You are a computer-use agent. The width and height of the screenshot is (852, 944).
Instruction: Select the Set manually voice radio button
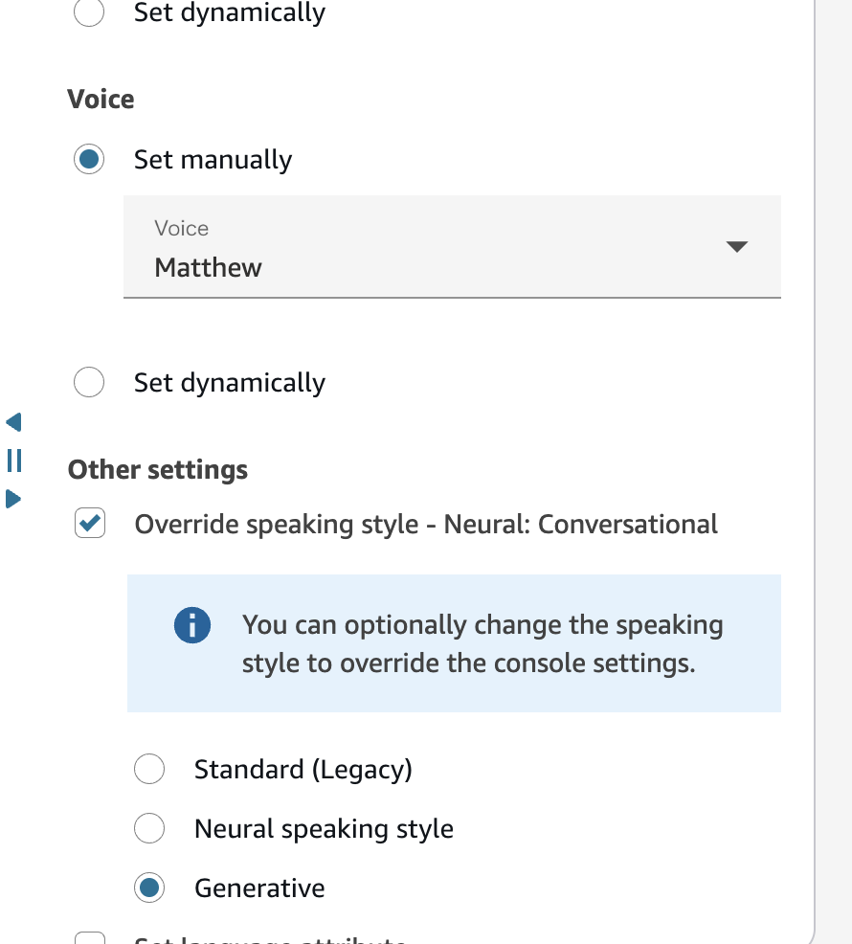pos(89,160)
